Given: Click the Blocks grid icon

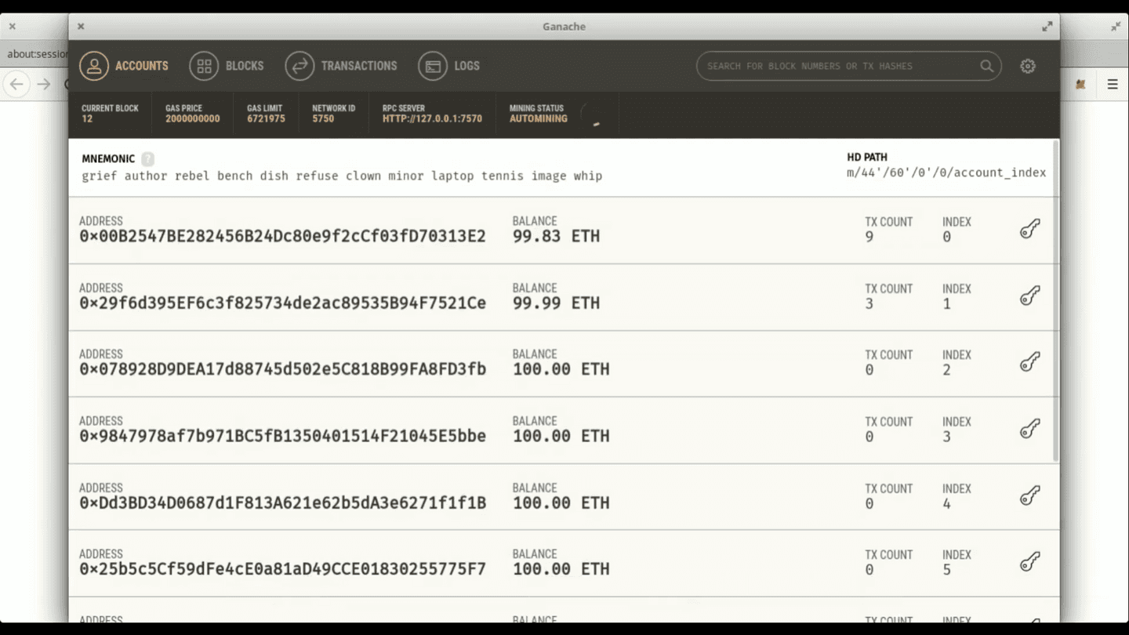Looking at the screenshot, I should (x=203, y=66).
